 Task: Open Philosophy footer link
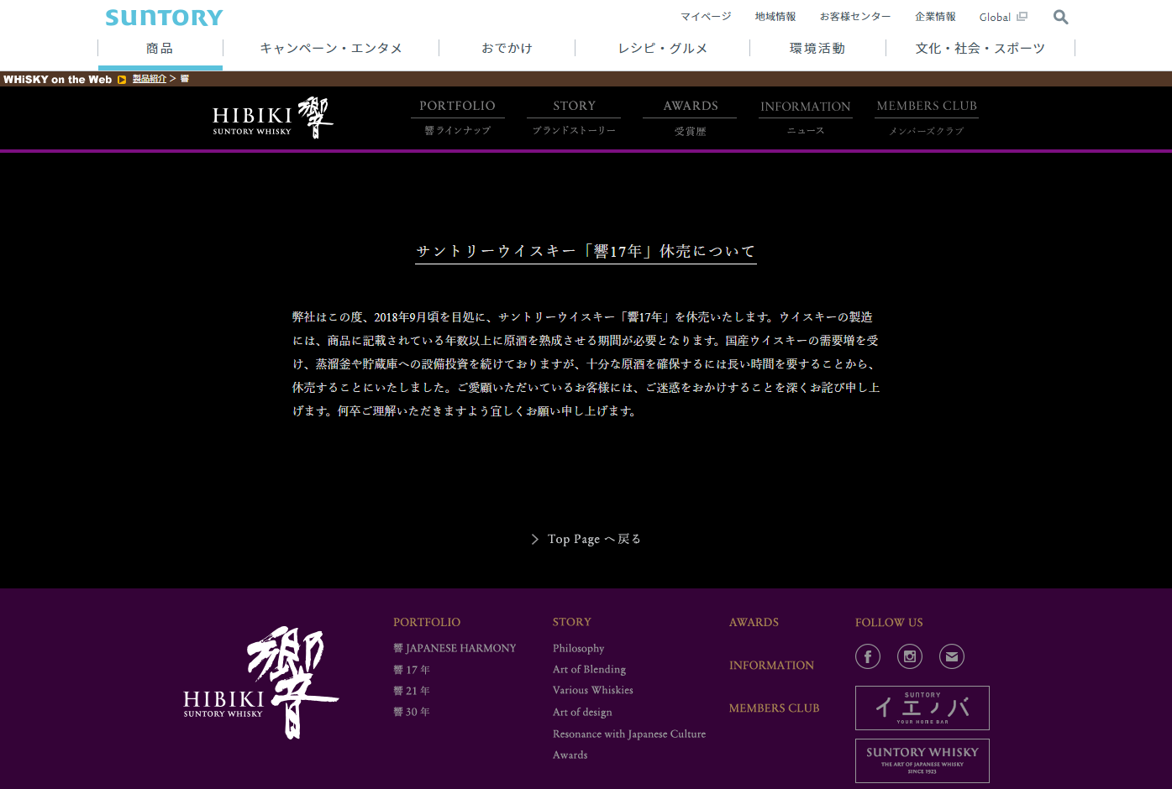click(x=579, y=648)
